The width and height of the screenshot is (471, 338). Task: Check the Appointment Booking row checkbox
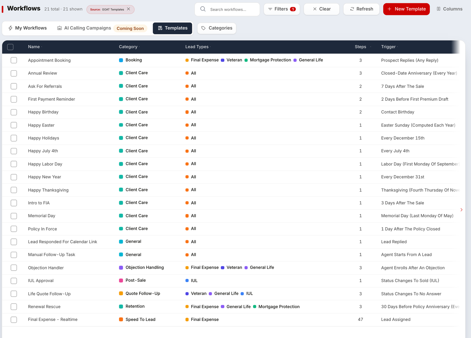click(x=14, y=60)
